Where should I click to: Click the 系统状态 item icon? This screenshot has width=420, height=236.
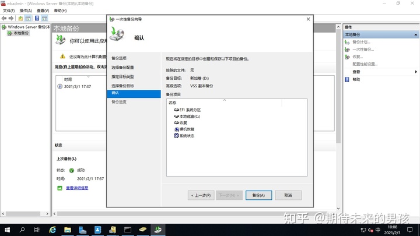176,136
